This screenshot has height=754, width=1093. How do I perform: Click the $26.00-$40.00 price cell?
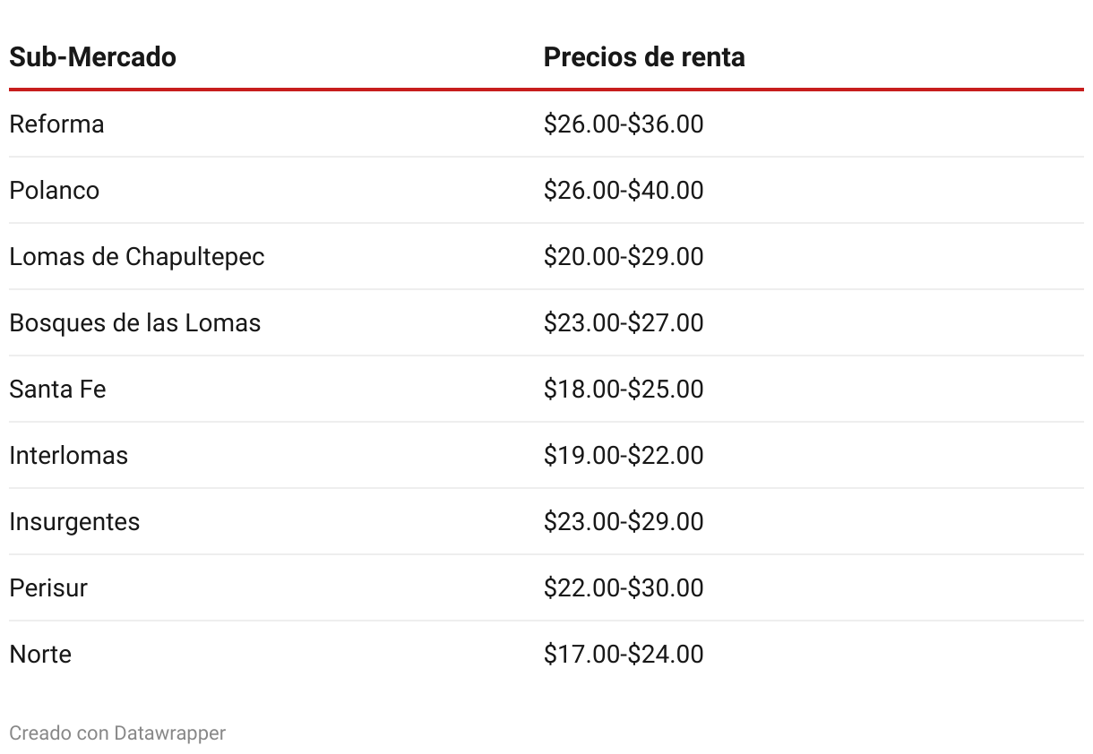click(624, 190)
